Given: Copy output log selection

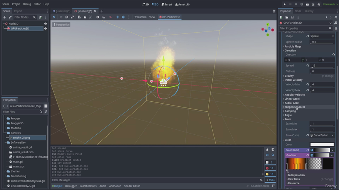Looking at the screenshot, I should 273,150.
